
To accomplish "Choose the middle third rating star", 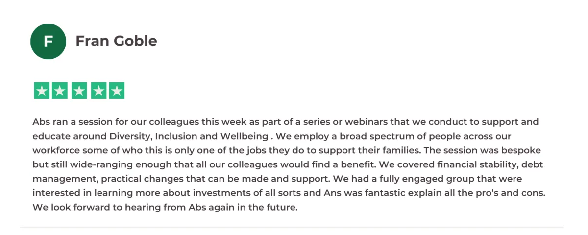I will [x=79, y=91].
